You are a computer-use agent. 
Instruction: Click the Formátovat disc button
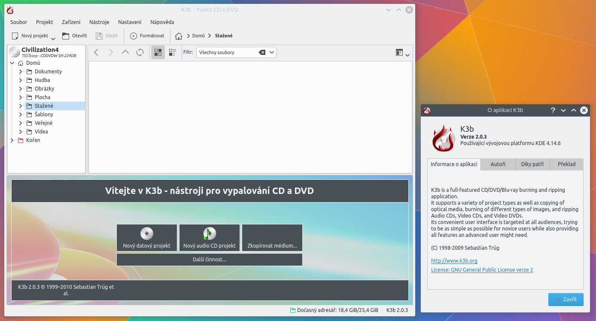tap(147, 36)
